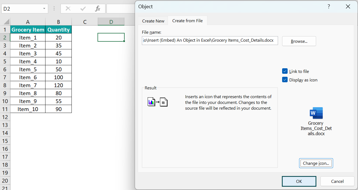The image size is (358, 190).
Task: Click cell containing Item_4
Action: [x=28, y=61]
